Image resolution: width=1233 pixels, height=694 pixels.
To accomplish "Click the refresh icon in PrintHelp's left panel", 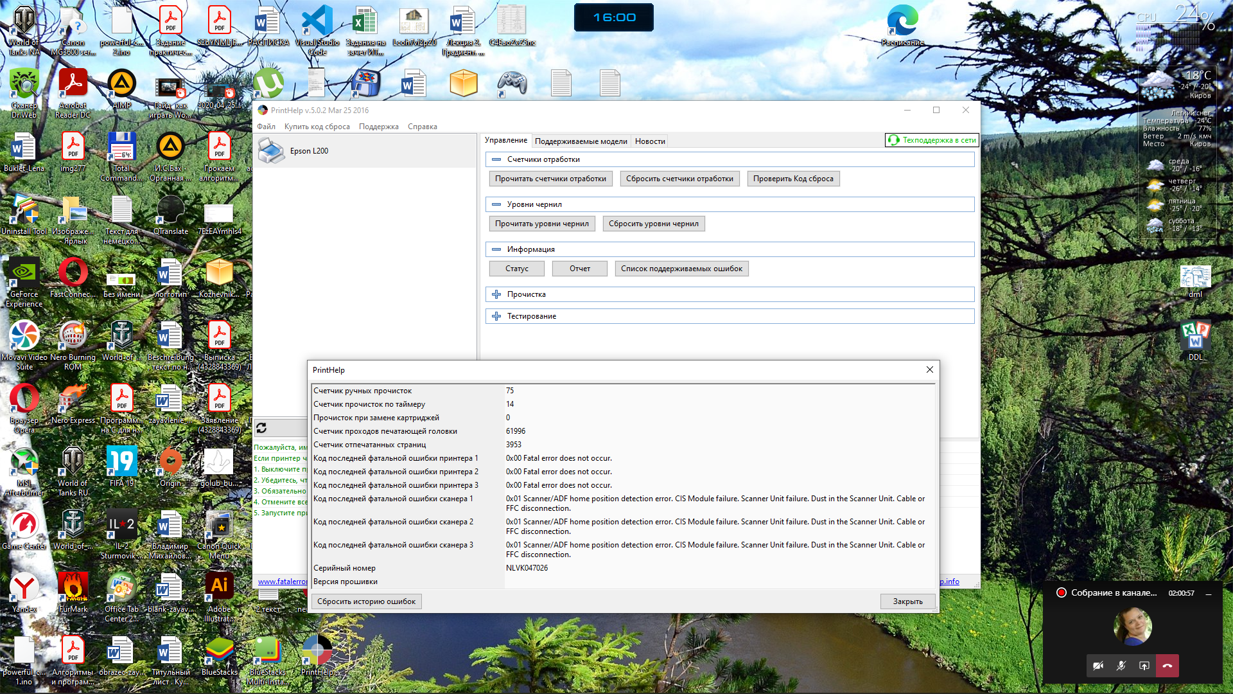I will (261, 428).
